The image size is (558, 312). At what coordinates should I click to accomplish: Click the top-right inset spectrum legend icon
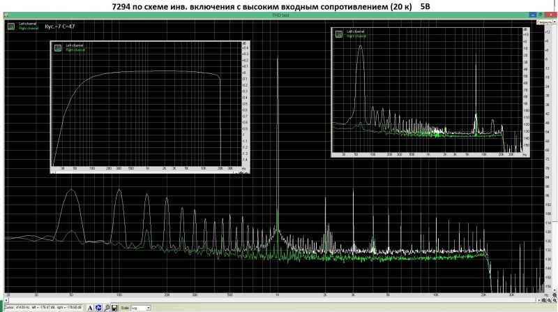tap(340, 33)
